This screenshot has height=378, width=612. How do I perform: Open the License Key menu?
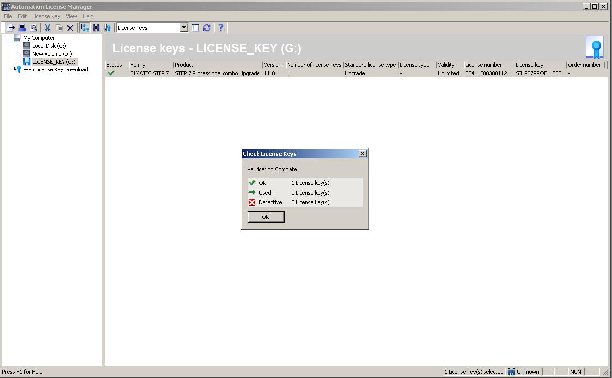pos(46,16)
